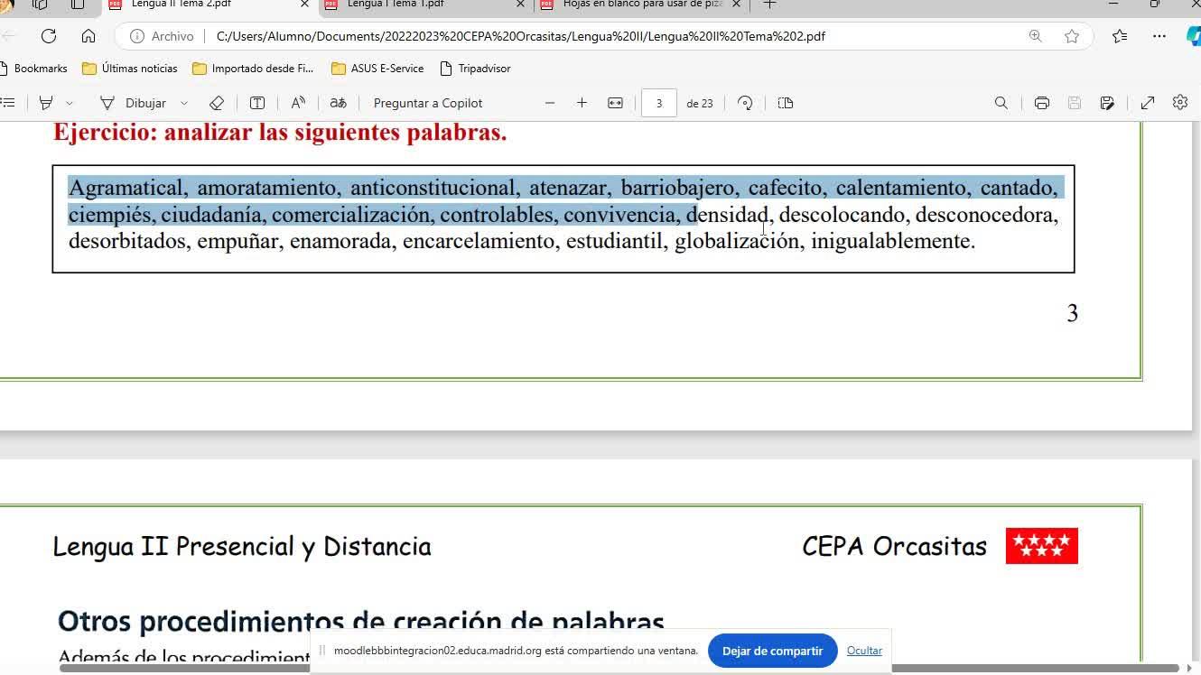Close the Hojas en blanco tab
Image resolution: width=1201 pixels, height=675 pixels.
(736, 5)
